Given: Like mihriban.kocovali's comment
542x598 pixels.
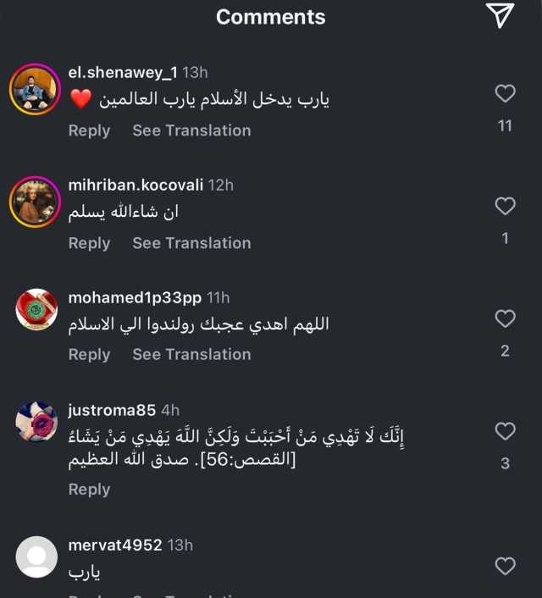Looking at the screenshot, I should coord(505,206).
